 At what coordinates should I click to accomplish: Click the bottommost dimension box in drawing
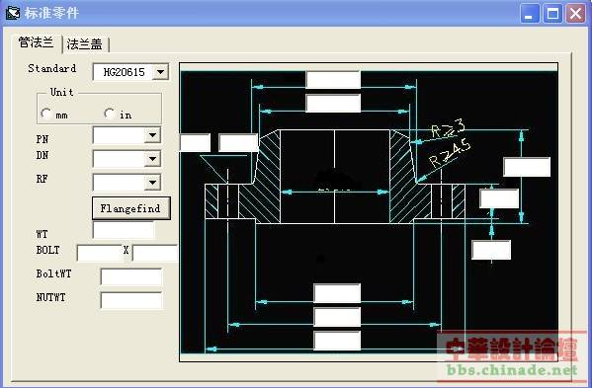[337, 341]
